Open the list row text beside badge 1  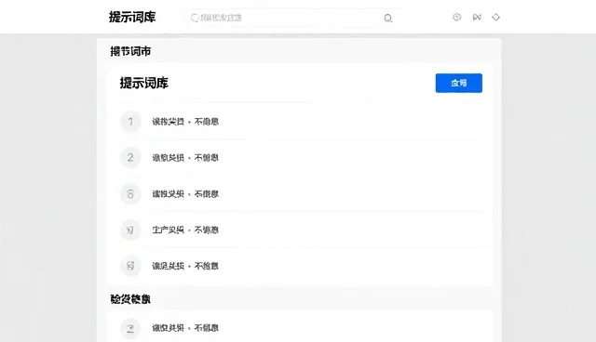click(x=185, y=122)
